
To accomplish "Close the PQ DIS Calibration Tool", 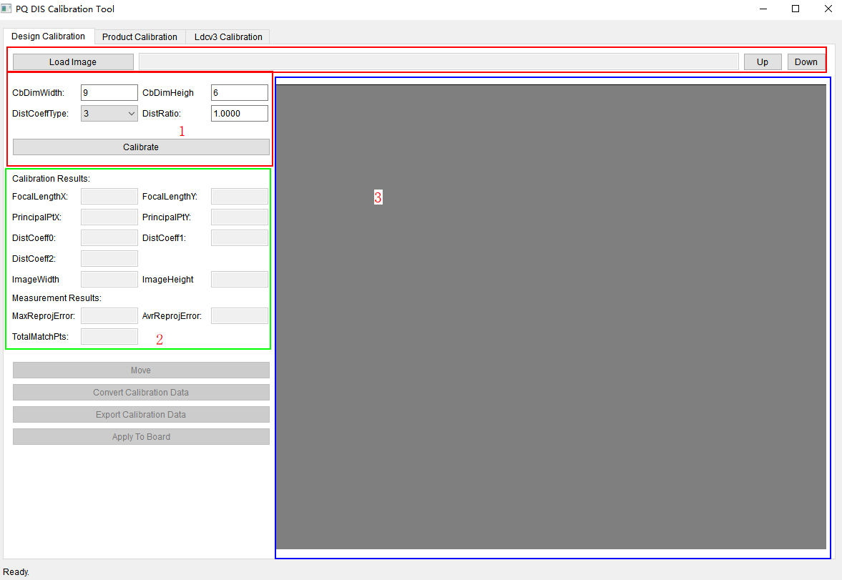I will point(828,9).
